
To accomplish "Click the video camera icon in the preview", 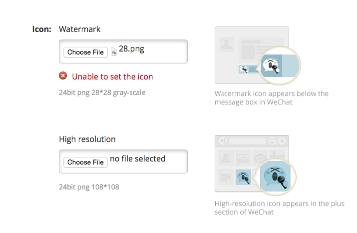I will pyautogui.click(x=226, y=177).
